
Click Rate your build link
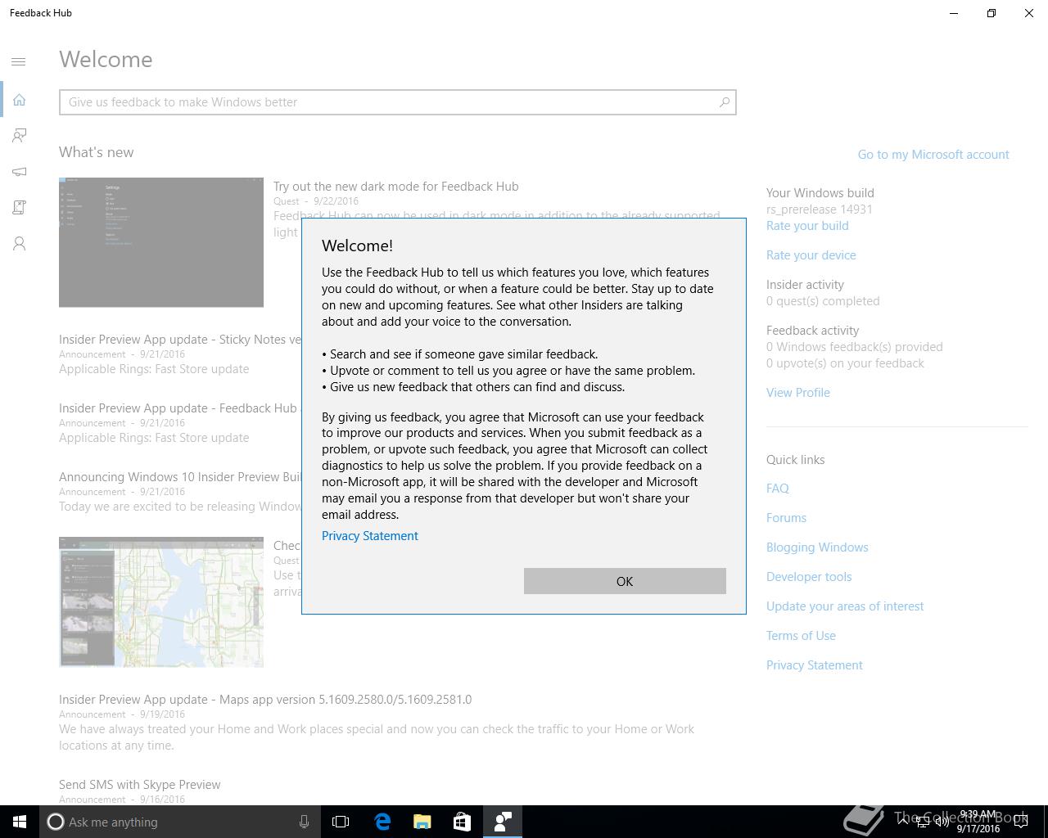point(807,226)
